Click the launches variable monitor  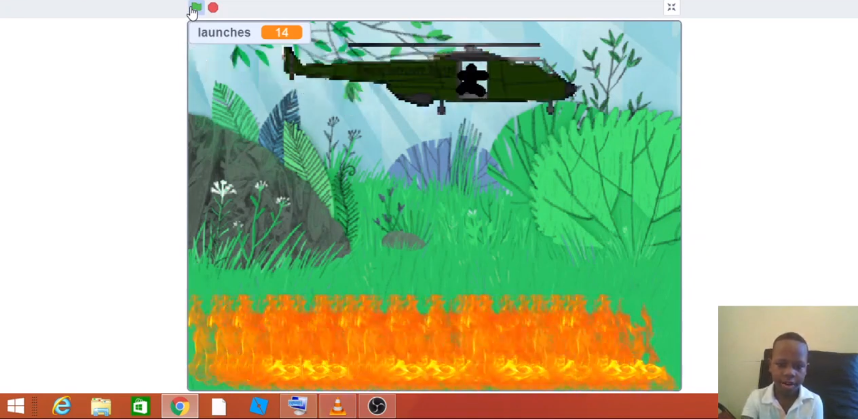click(x=249, y=33)
